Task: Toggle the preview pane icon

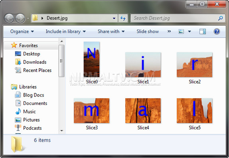Action: 203,32
